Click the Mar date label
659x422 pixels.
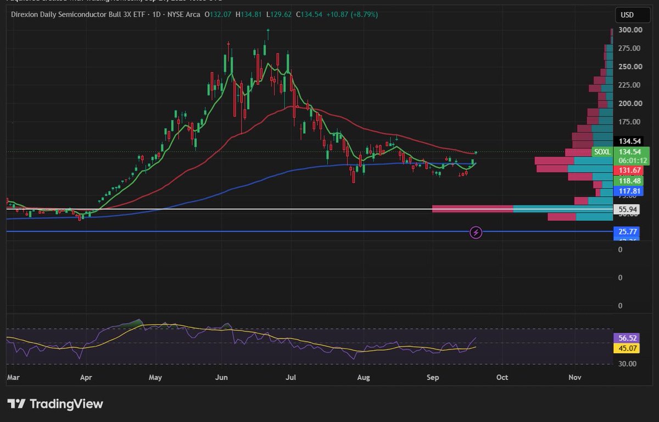[13, 377]
